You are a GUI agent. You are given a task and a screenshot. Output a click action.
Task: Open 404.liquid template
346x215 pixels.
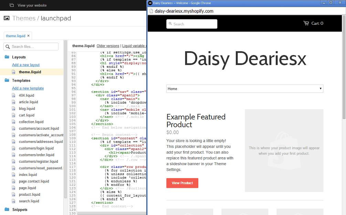[27, 96]
